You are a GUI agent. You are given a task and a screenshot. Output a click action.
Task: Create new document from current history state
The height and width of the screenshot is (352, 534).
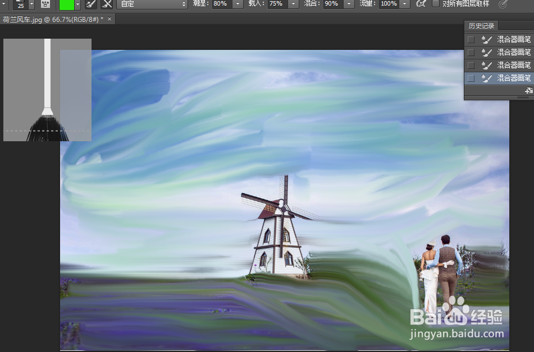pos(528,90)
